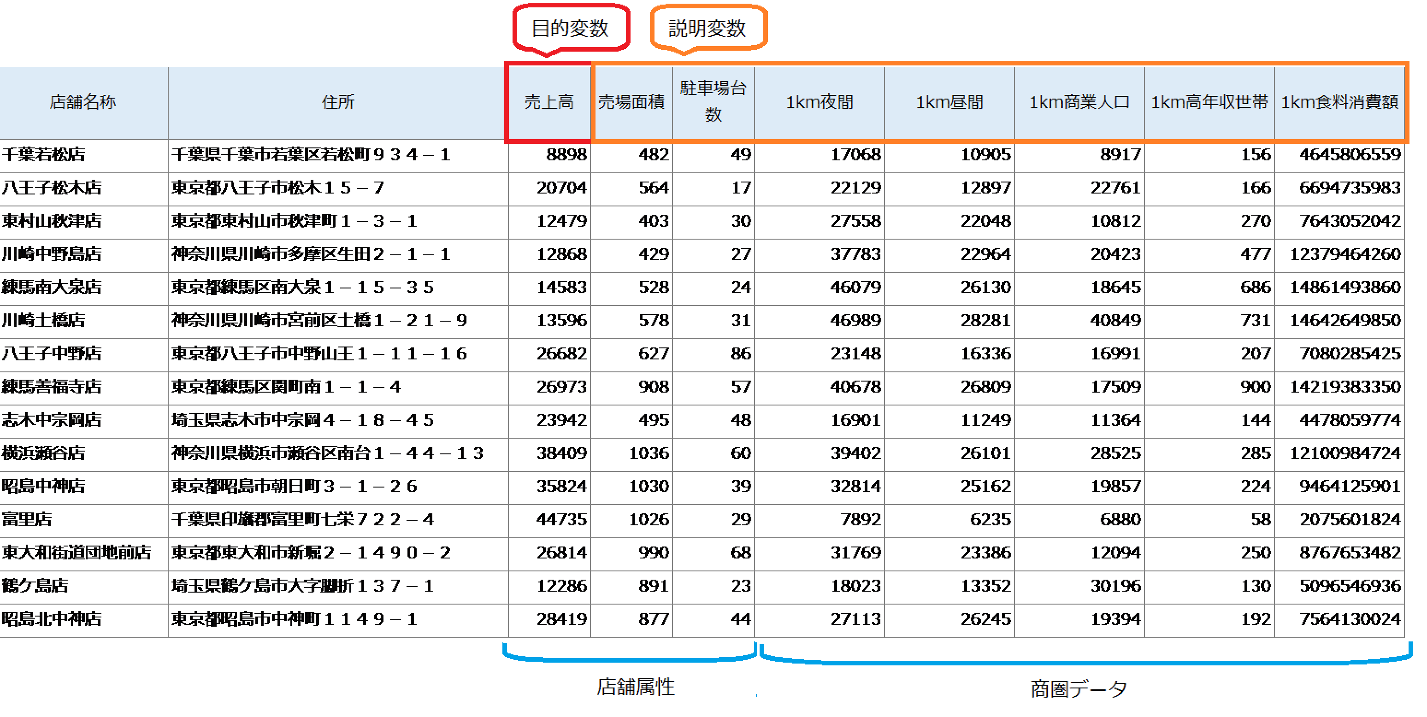Select address 東京都東村山市秋津町１－３－１
The width and height of the screenshot is (1427, 717).
pos(294,221)
